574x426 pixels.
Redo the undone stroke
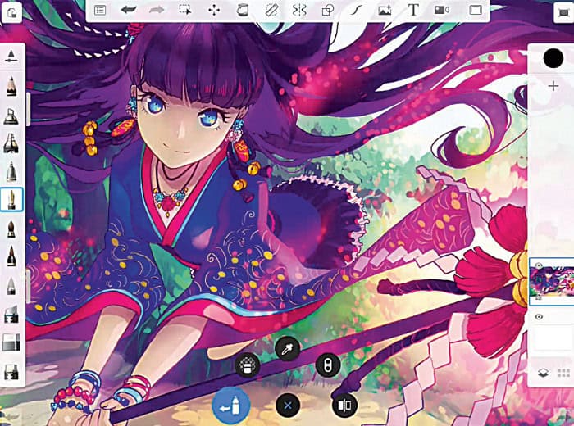point(157,10)
